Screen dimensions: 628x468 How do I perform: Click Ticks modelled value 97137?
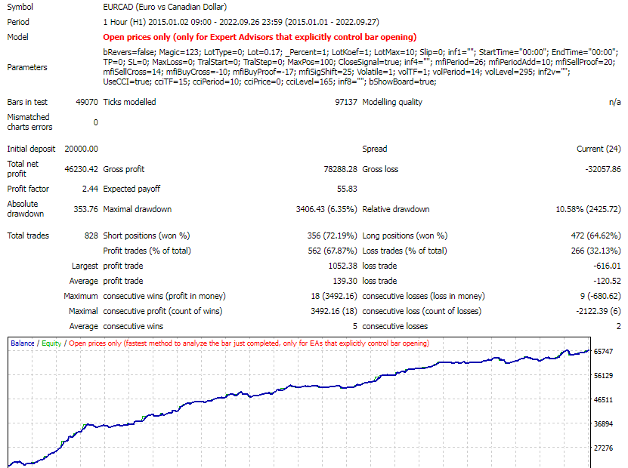[345, 102]
